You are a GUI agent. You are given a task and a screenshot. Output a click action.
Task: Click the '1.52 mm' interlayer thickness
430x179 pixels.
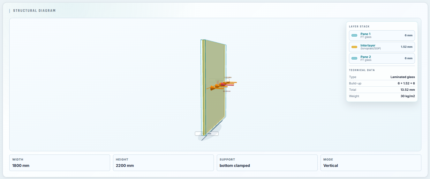tap(407, 47)
